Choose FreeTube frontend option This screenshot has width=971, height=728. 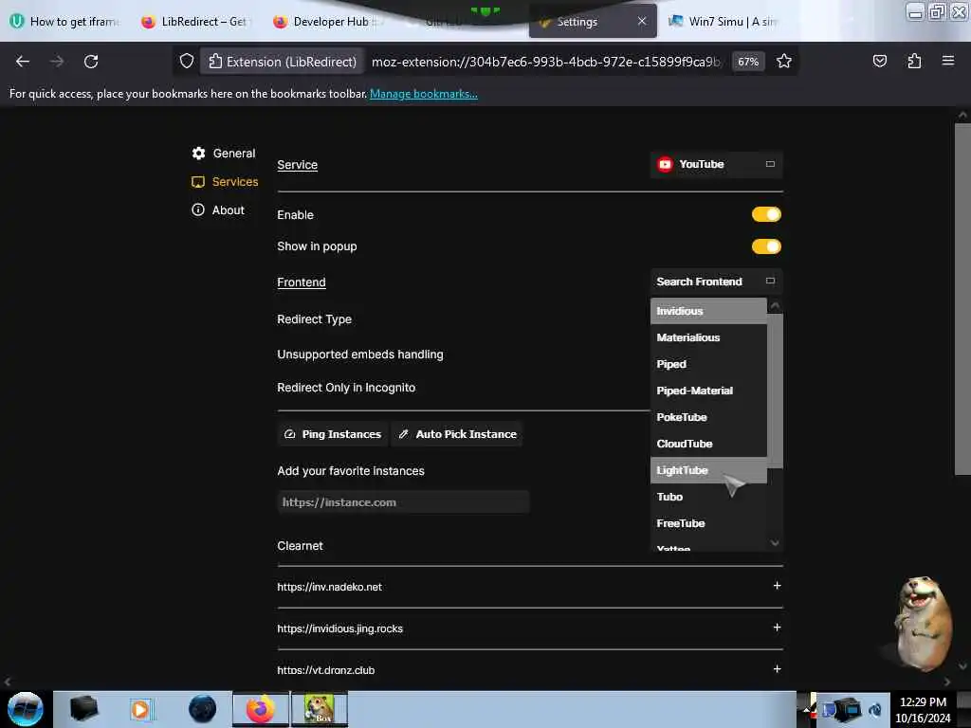pyautogui.click(x=708, y=523)
